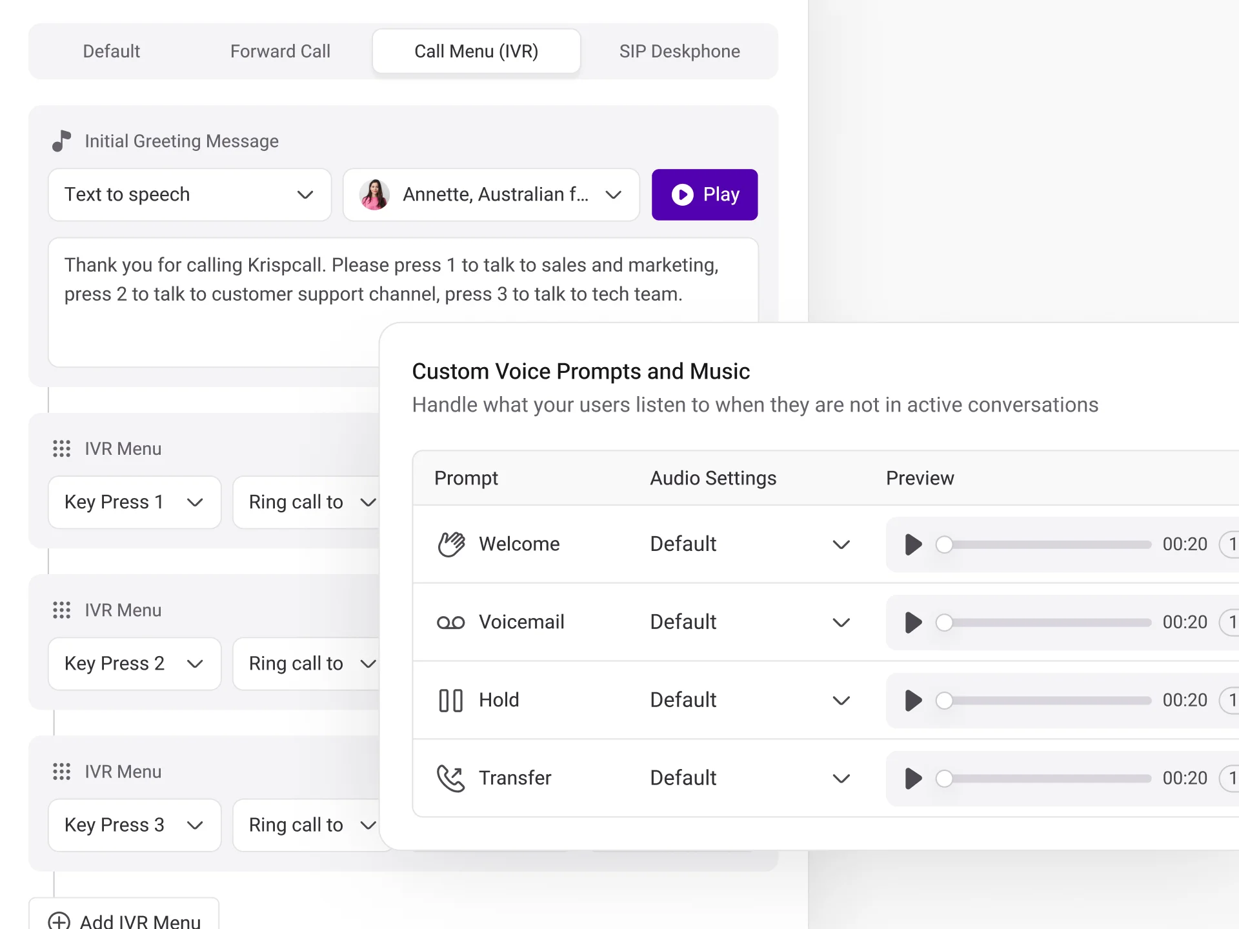Image resolution: width=1239 pixels, height=929 pixels.
Task: Expand Ring call to beside Key Press 3
Action: [x=307, y=824]
